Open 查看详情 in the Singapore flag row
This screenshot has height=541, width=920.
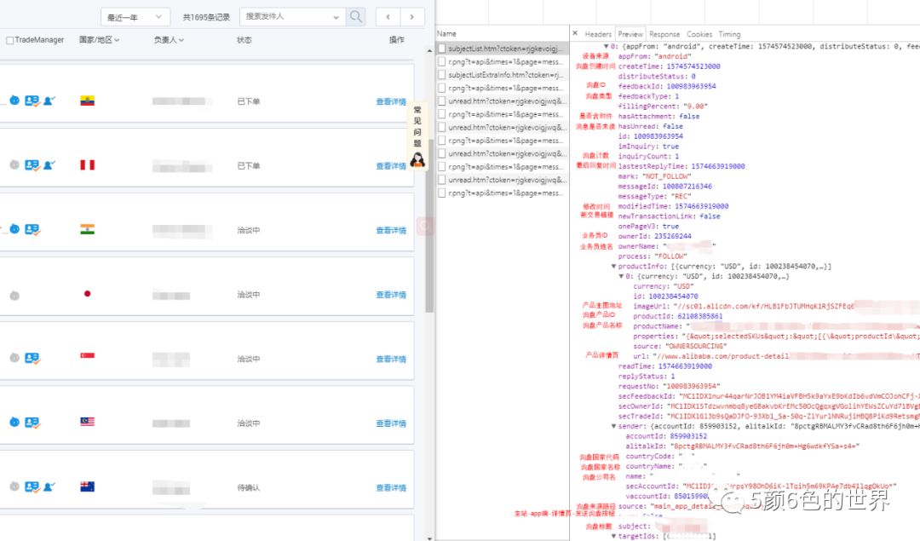tap(391, 359)
